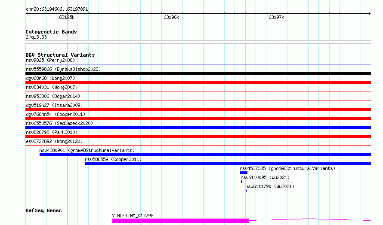The height and width of the screenshot is (225, 383).
Task: Select the magenta YTHDF1 exon block
Action: [181, 221]
